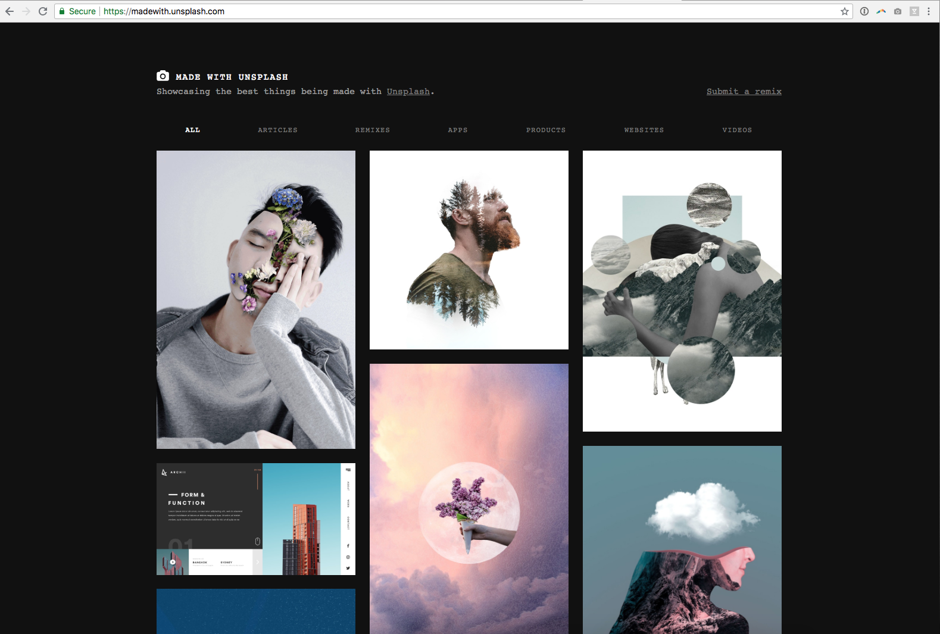Open the dark blue image at bottom left
The width and height of the screenshot is (940, 634).
(256, 611)
